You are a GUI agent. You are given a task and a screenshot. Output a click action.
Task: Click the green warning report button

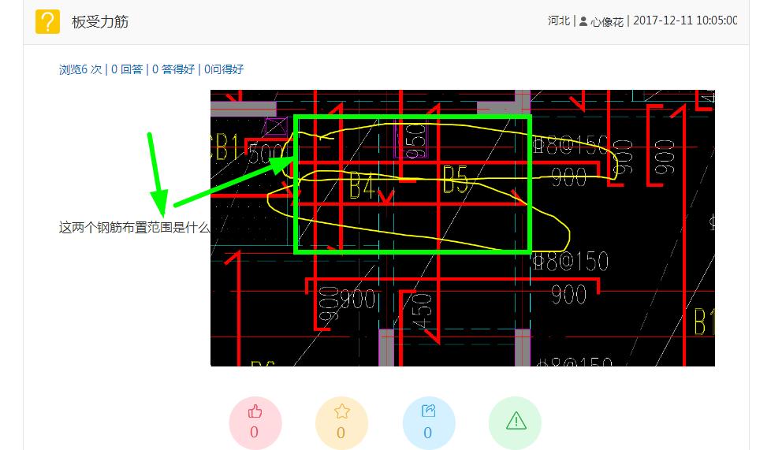(516, 423)
